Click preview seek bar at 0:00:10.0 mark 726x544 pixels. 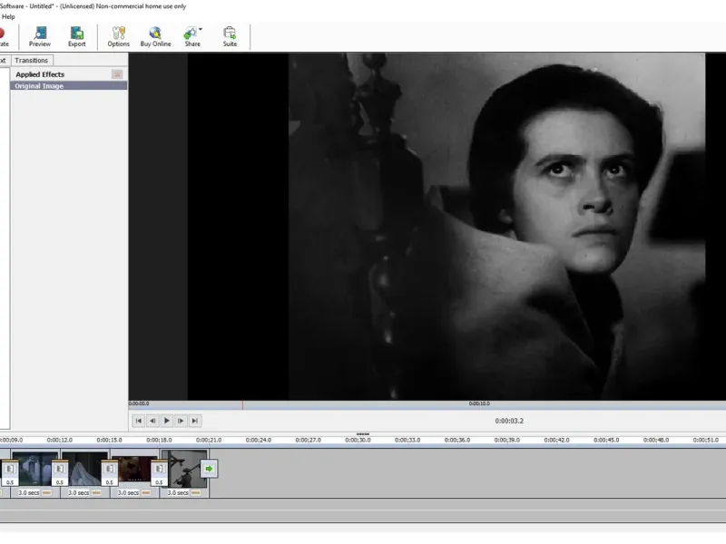pyautogui.click(x=479, y=407)
